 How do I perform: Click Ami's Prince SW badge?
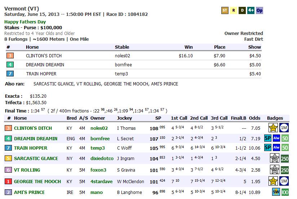click(276, 192)
